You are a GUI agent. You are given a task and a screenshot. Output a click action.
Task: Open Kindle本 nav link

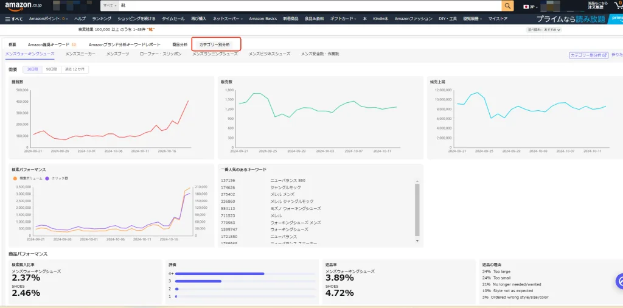coord(381,19)
